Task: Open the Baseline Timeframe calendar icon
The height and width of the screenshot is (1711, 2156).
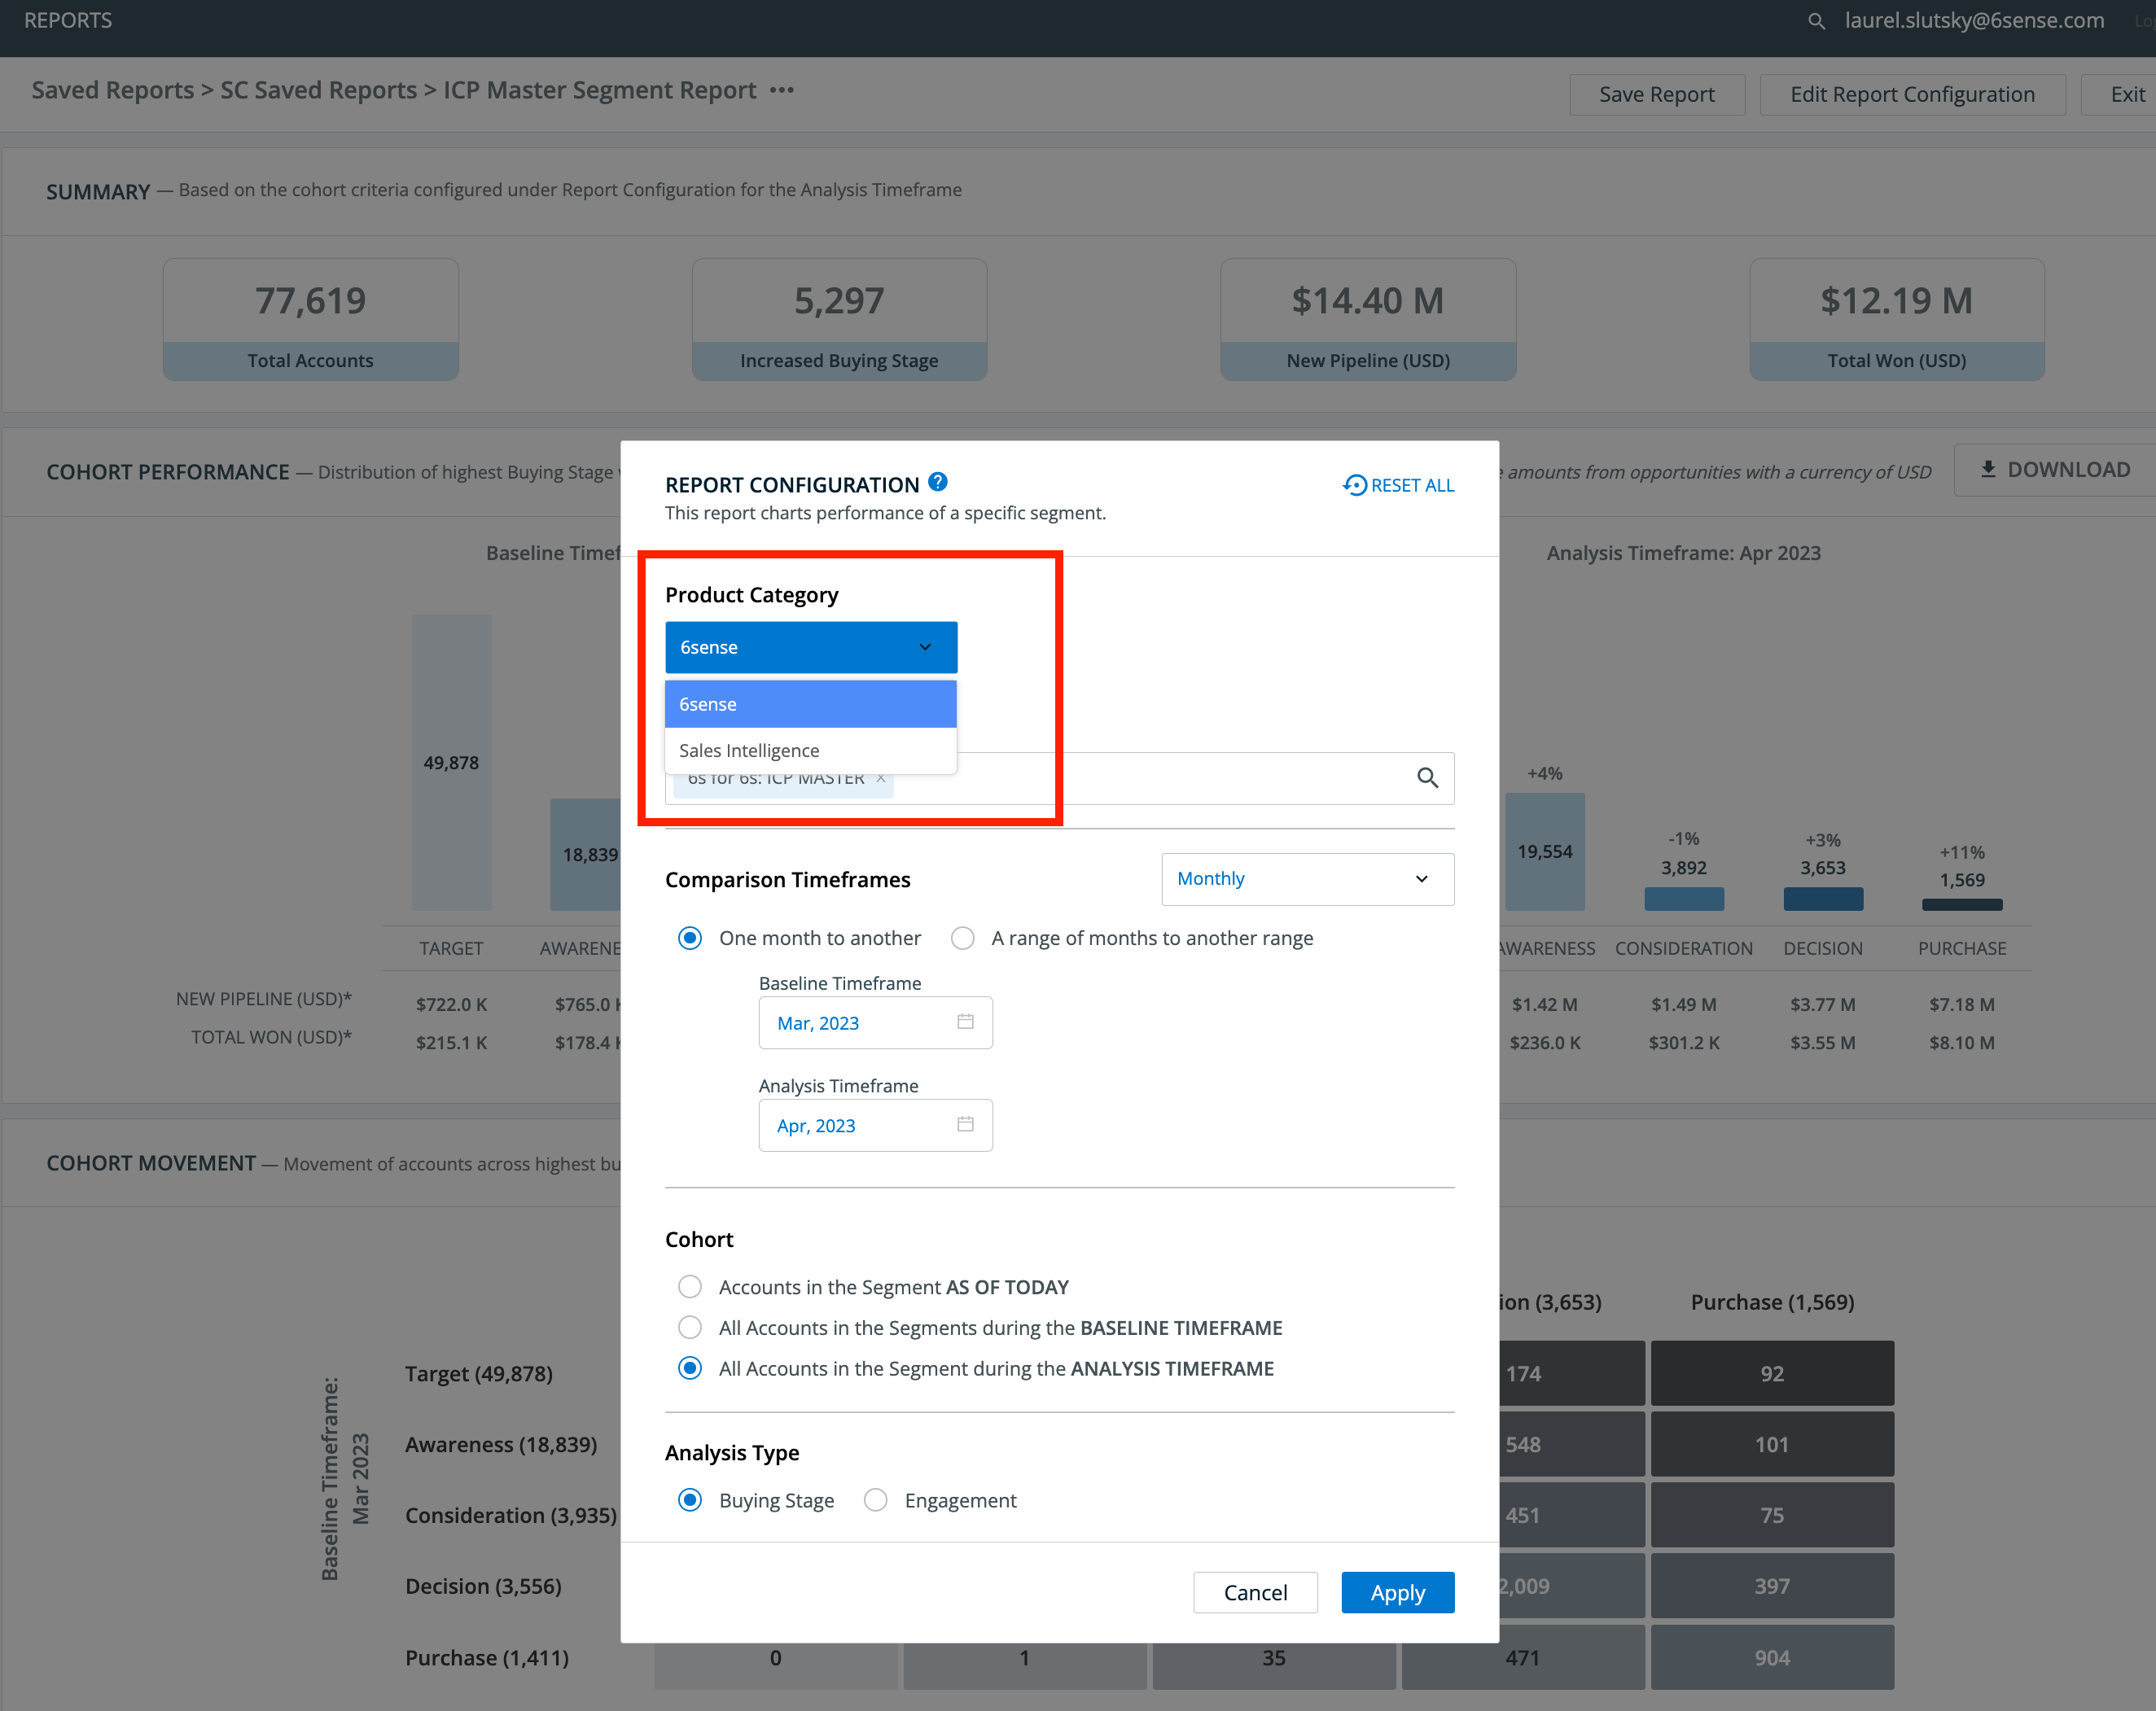Action: pos(965,1021)
